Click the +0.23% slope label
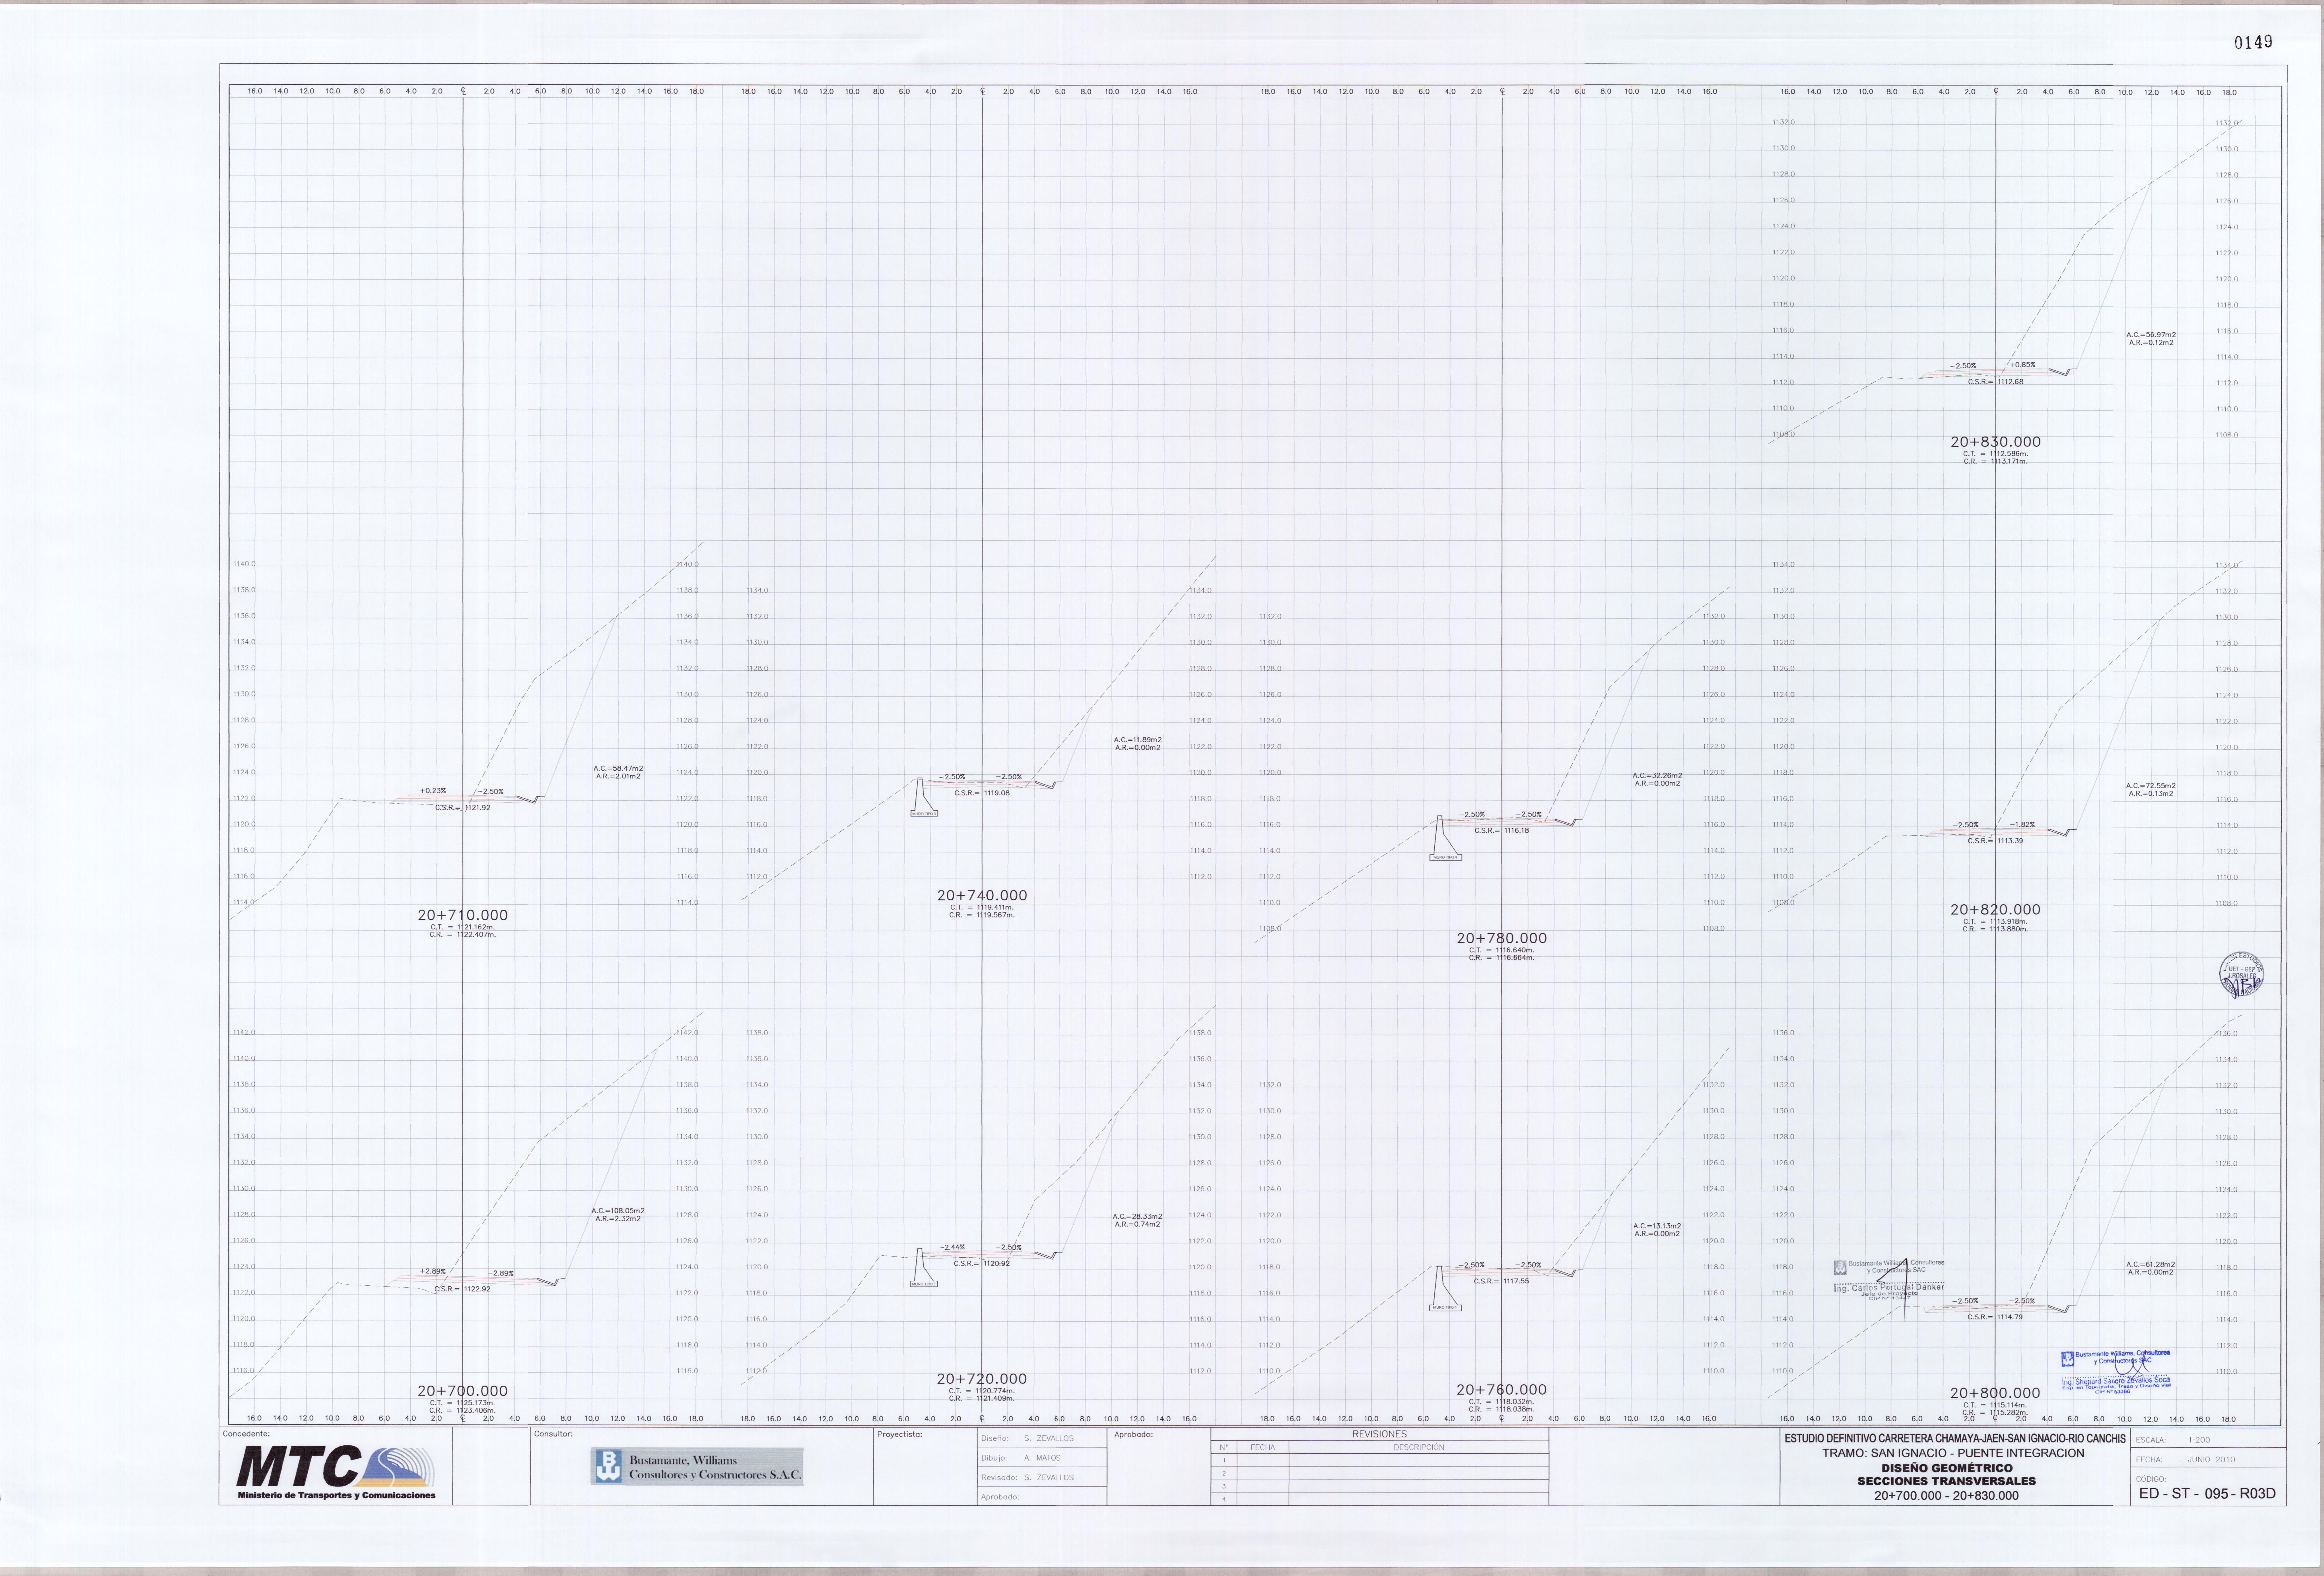2324x1576 pixels. pyautogui.click(x=433, y=790)
